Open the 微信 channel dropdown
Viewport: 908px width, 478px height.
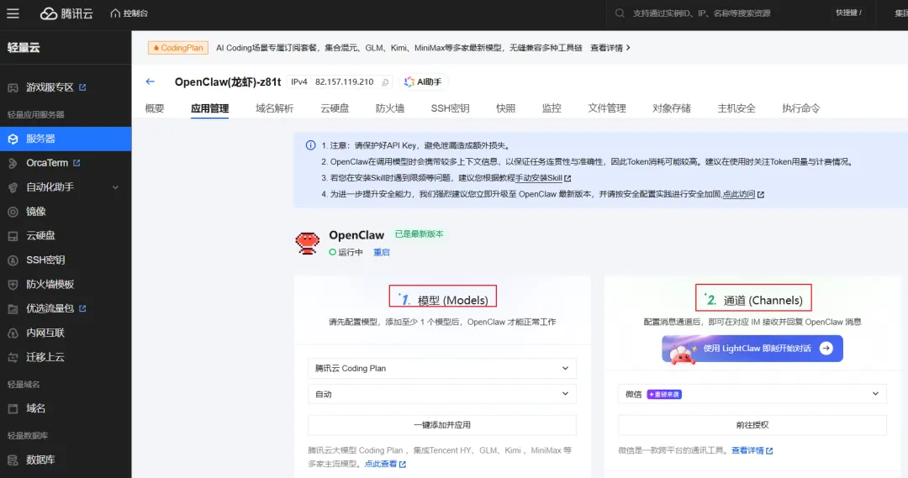(752, 394)
